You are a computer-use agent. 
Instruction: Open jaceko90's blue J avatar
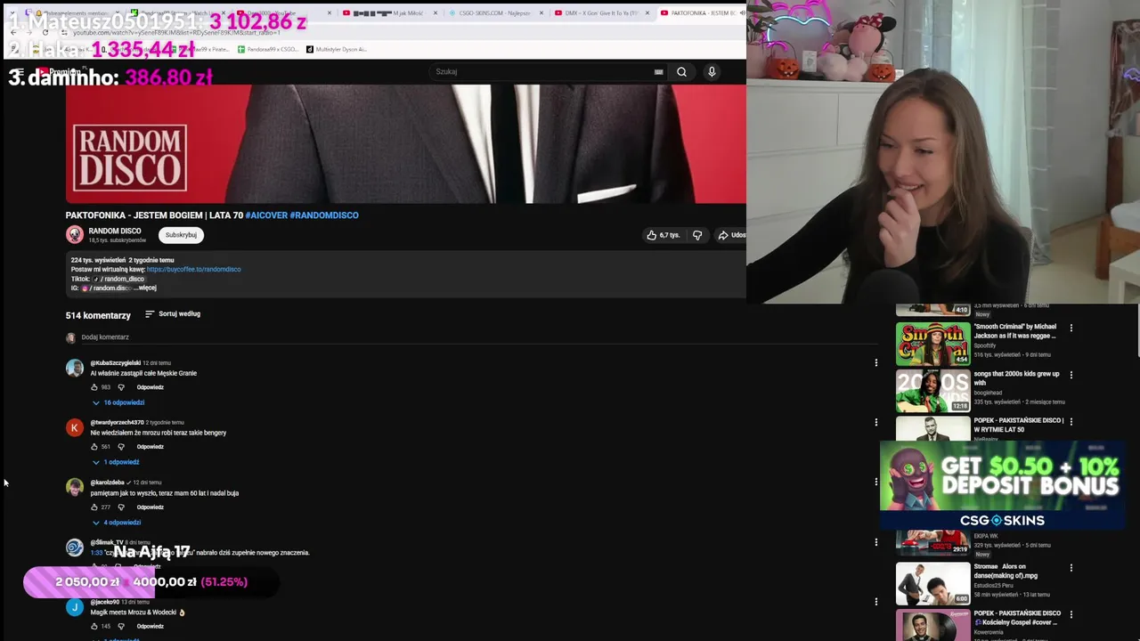tap(75, 607)
